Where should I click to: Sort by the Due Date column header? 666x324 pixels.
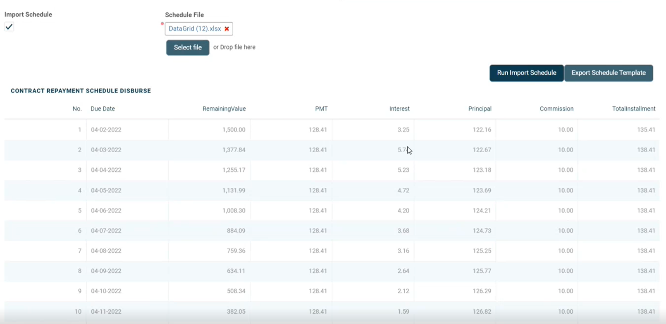coord(103,109)
